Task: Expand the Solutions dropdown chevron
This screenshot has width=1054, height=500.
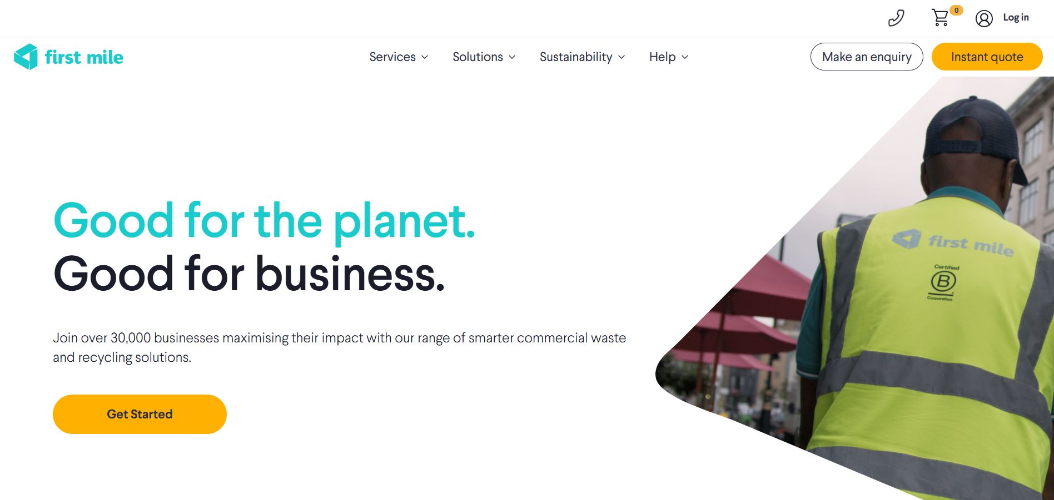Action: (x=512, y=57)
